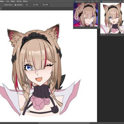Image resolution: width=124 pixels, height=124 pixels.
Task: Open the 窗口 (Window) menu
Action: point(19,1)
